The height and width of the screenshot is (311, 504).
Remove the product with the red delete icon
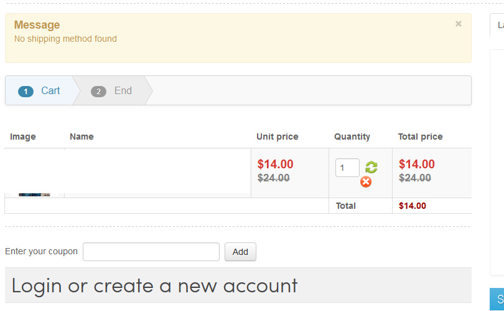click(366, 181)
